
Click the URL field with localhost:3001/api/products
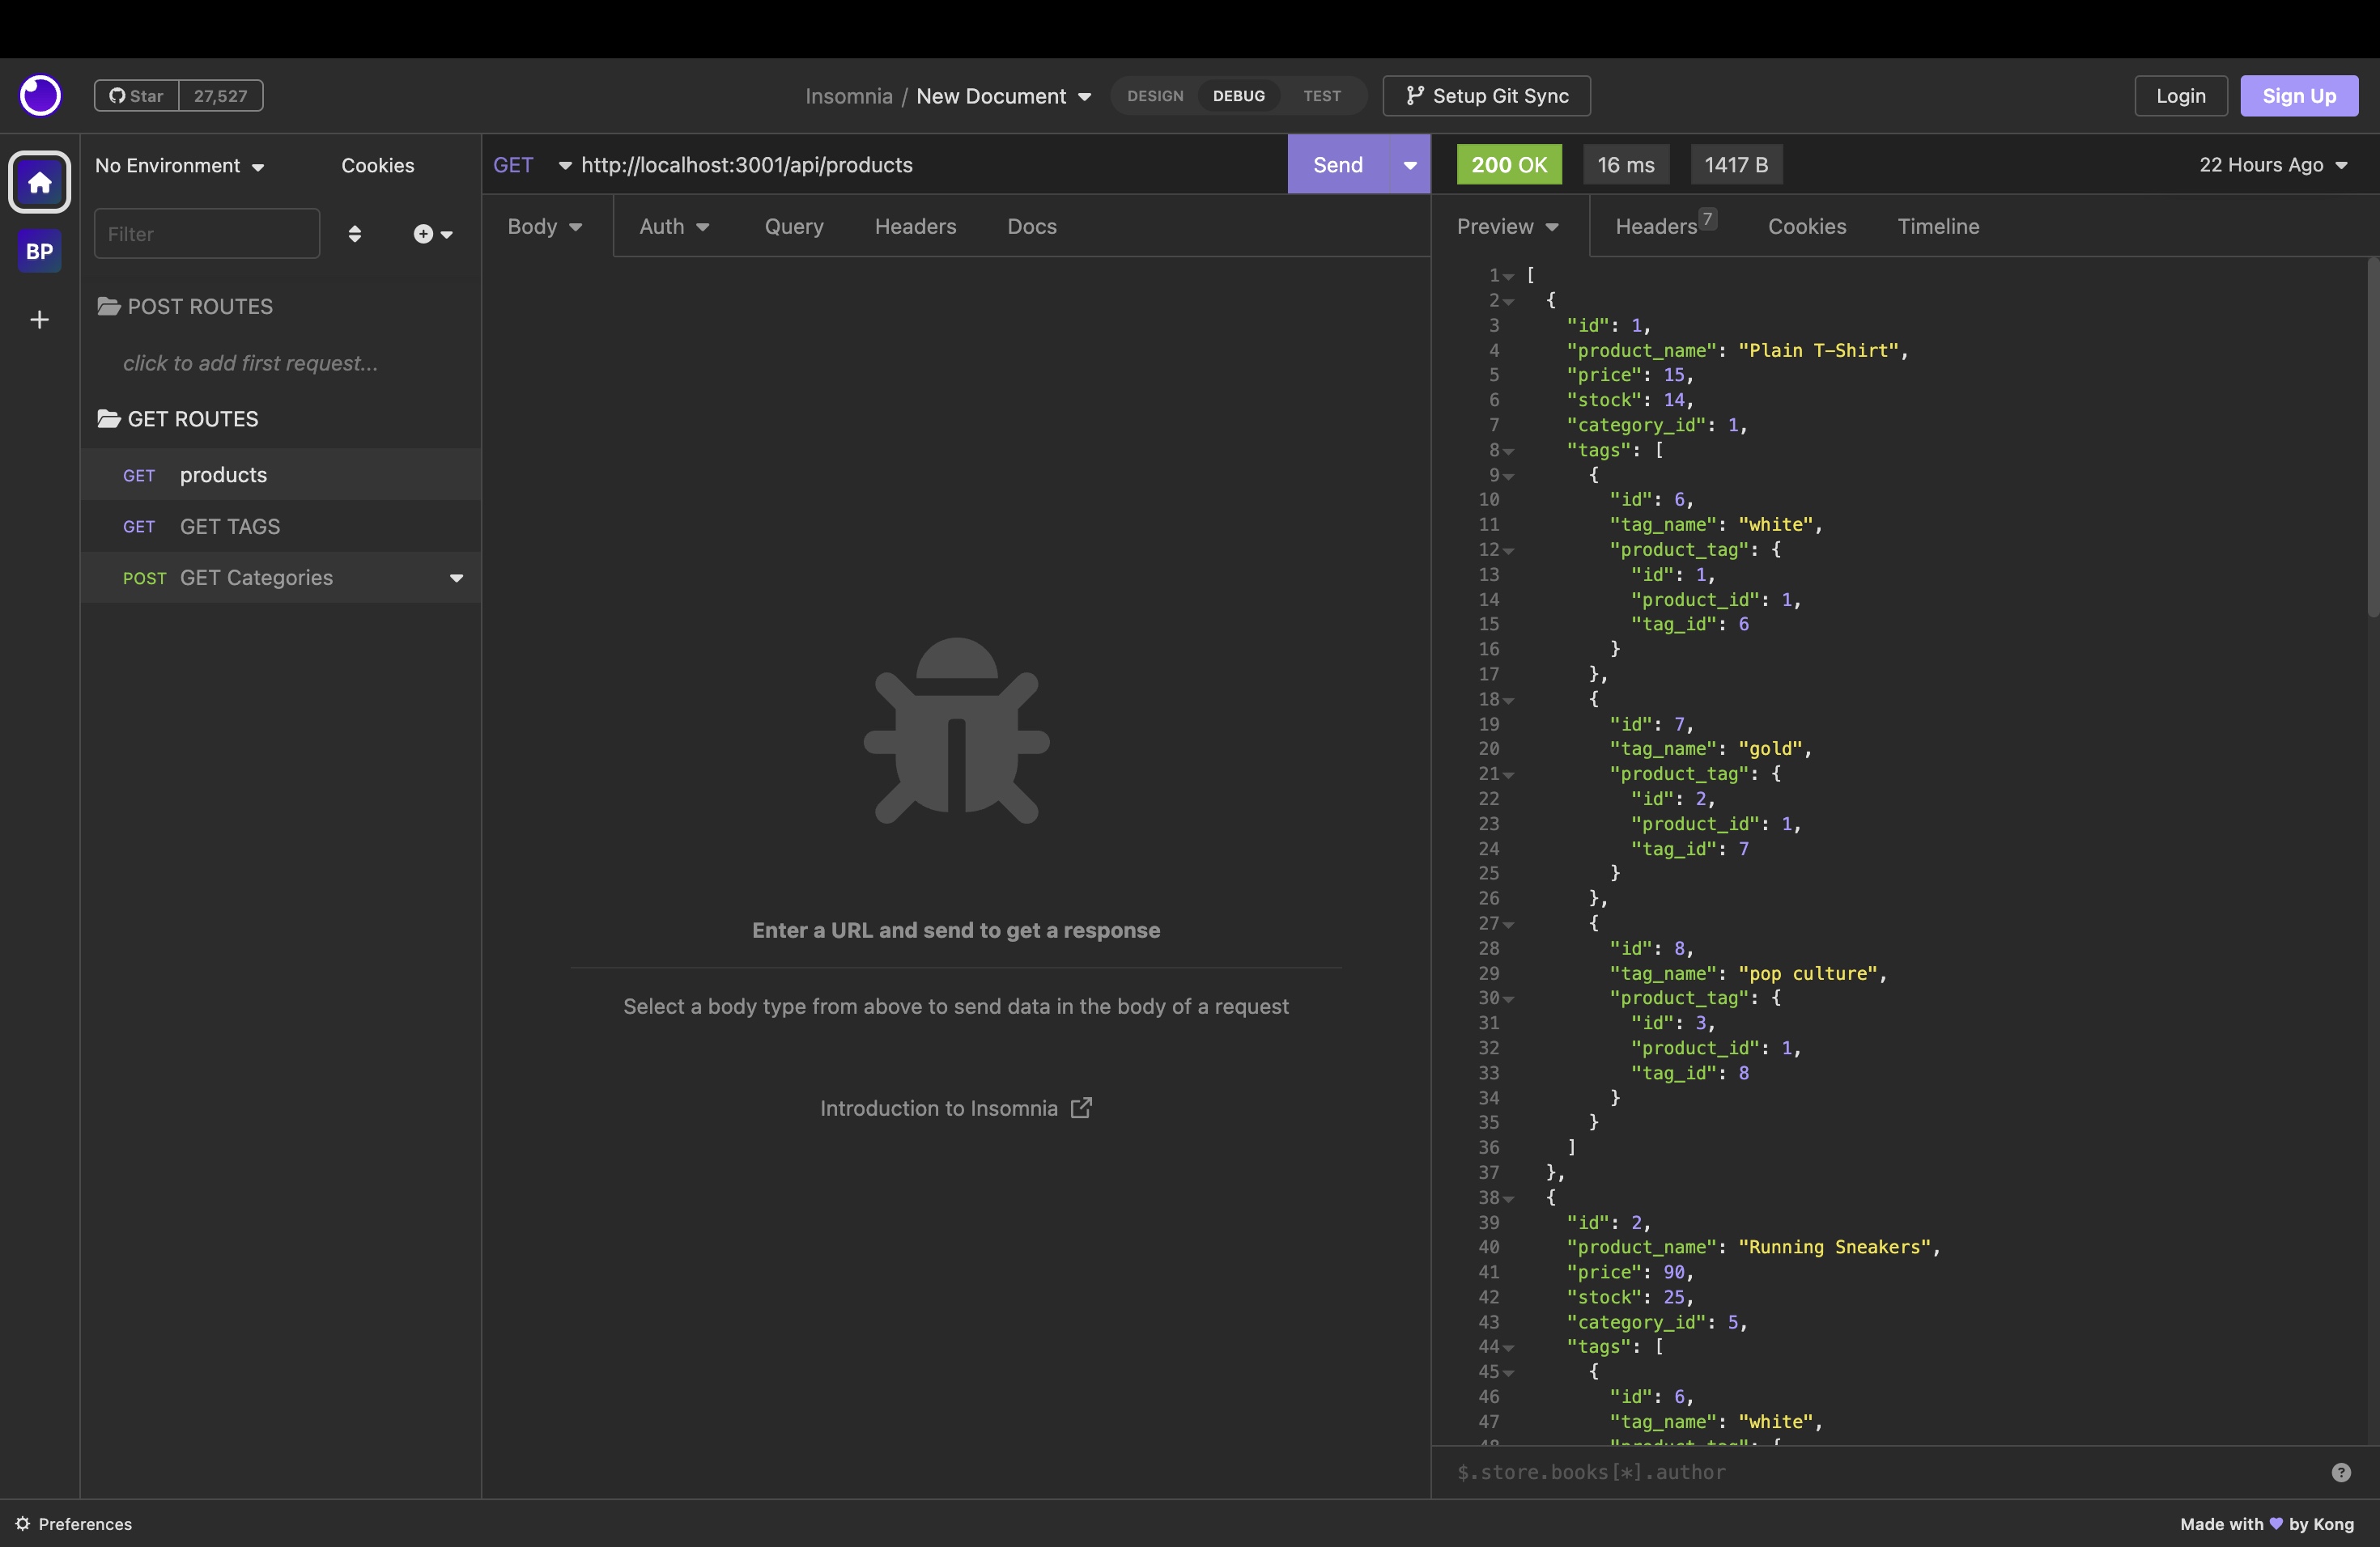[x=930, y=165]
